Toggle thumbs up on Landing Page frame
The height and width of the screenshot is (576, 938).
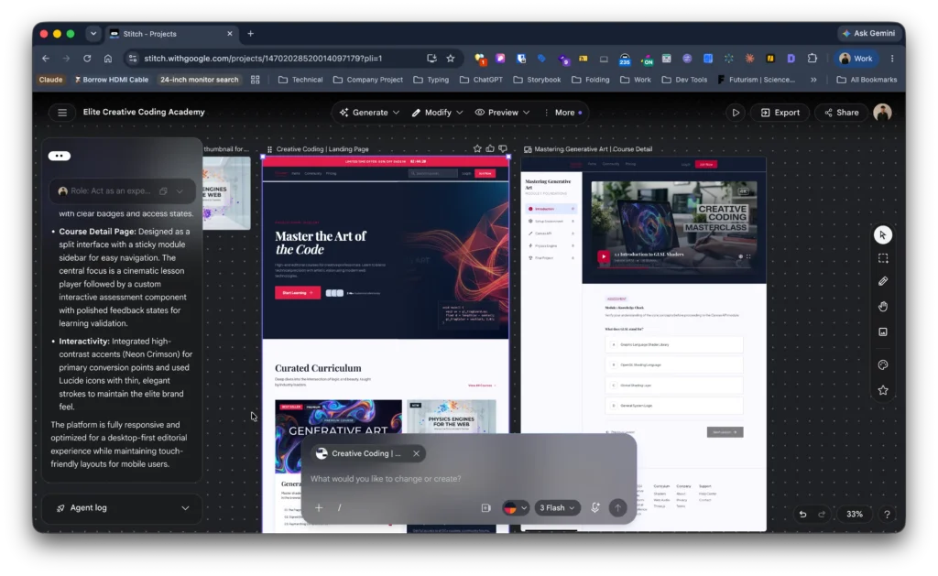tap(490, 149)
